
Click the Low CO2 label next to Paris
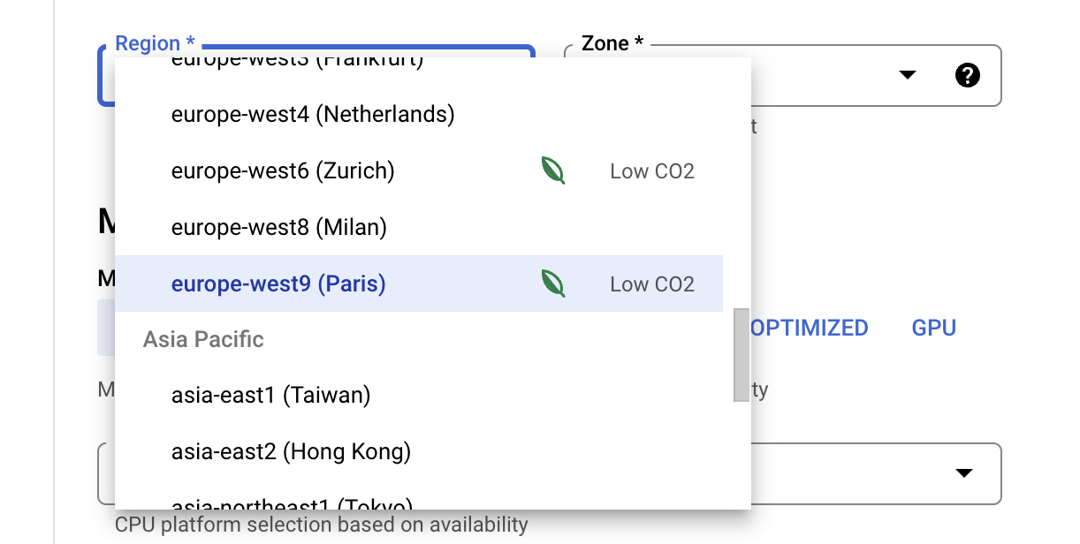652,283
